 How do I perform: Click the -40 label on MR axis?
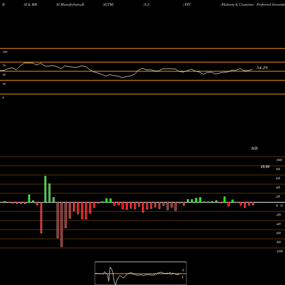pyautogui.click(x=278, y=224)
